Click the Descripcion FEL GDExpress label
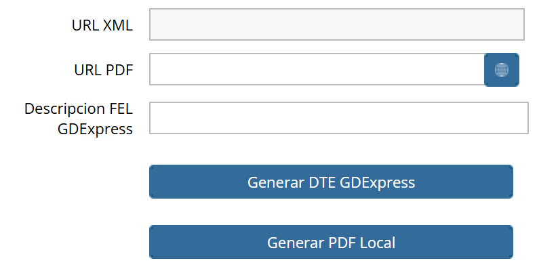 (79, 119)
